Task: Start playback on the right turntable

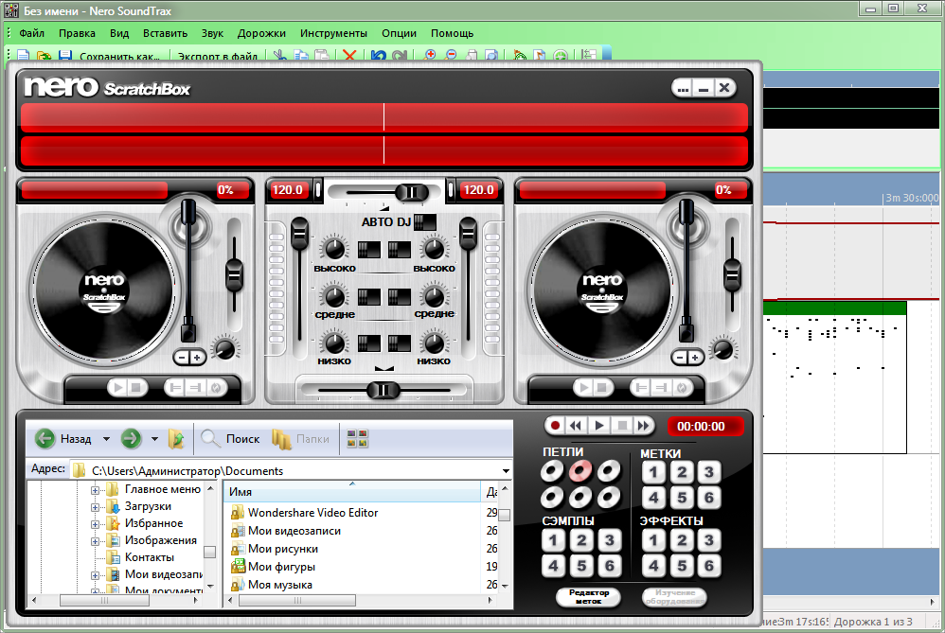Action: (582, 387)
